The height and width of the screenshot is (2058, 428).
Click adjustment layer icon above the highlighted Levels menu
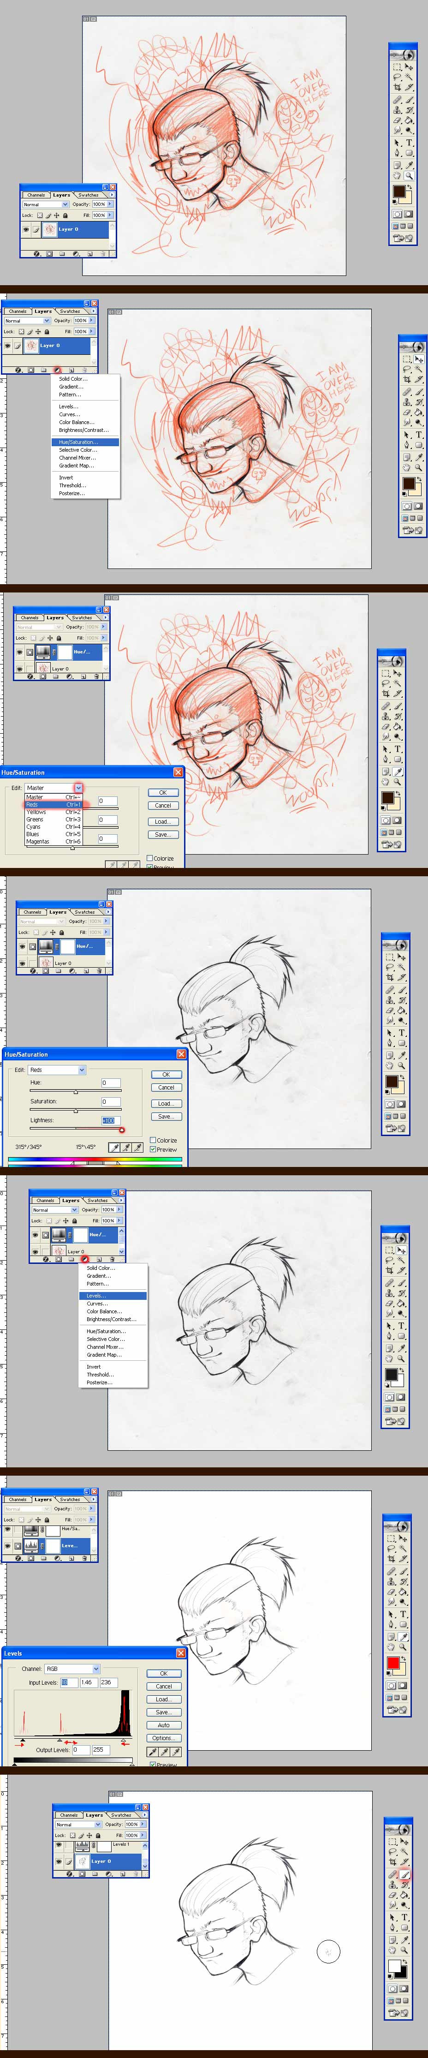click(x=85, y=1259)
